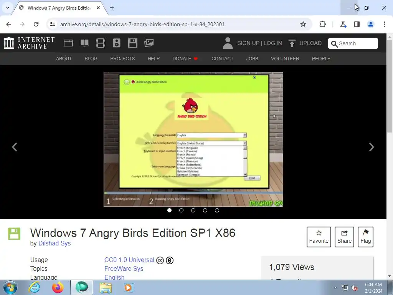The height and width of the screenshot is (295, 393).
Task: Show the next carousel image
Action: pos(372,147)
